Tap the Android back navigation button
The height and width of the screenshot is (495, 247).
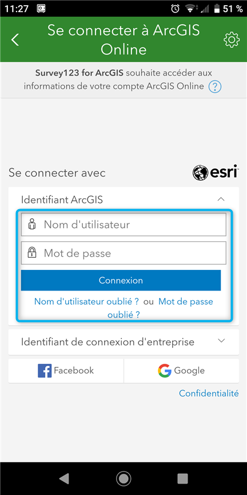pyautogui.click(x=64, y=479)
